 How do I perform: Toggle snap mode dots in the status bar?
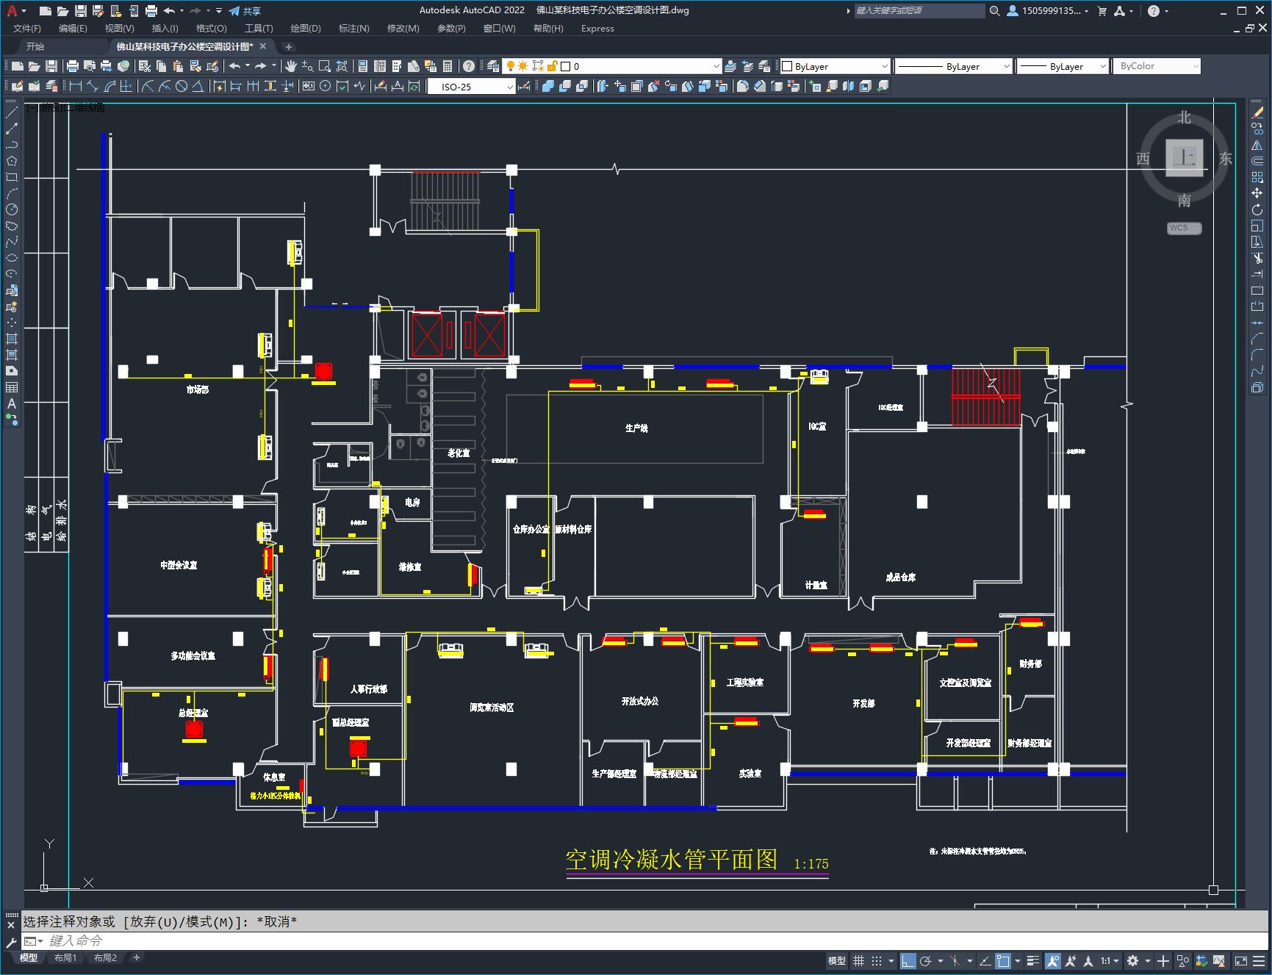click(877, 960)
